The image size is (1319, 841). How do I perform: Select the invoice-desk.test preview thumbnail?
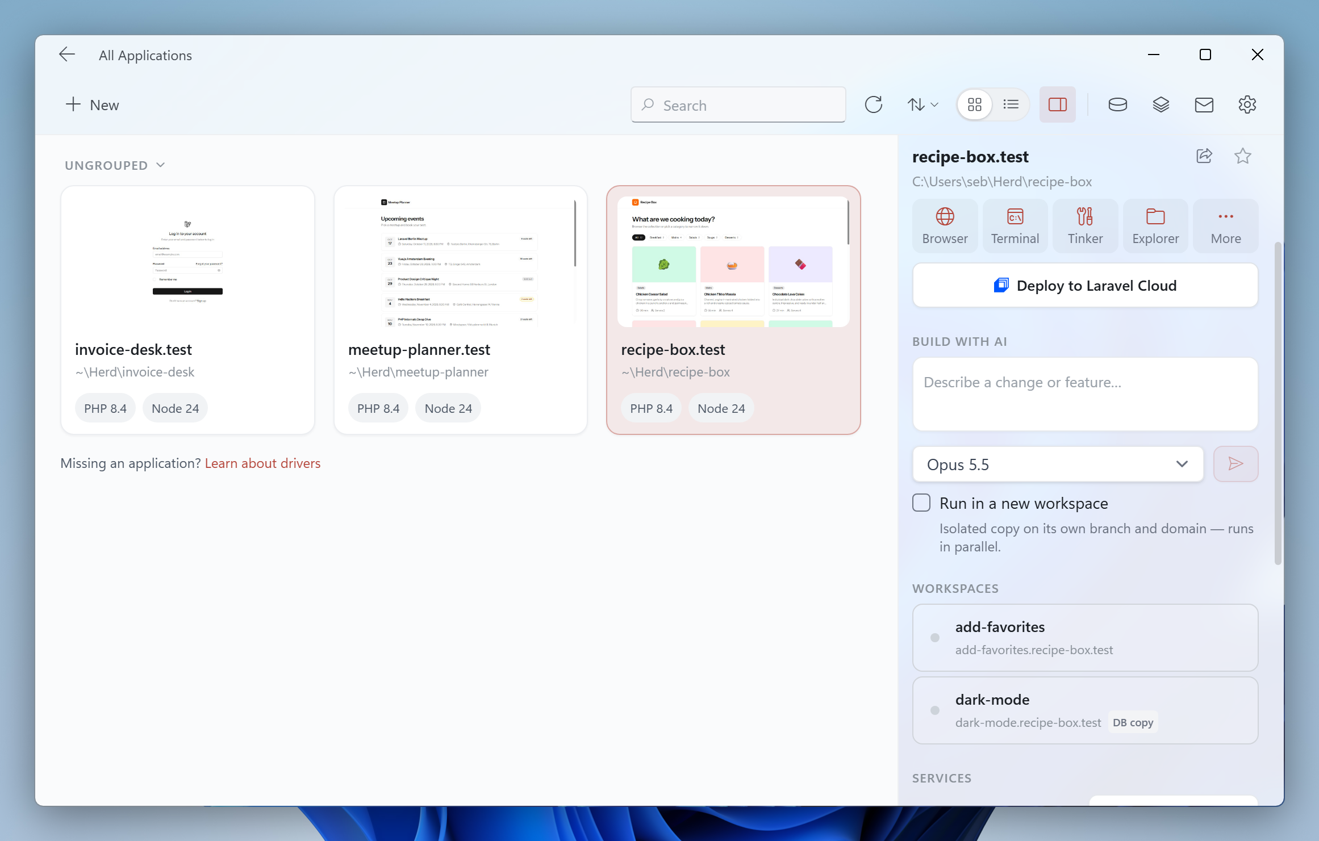187,262
